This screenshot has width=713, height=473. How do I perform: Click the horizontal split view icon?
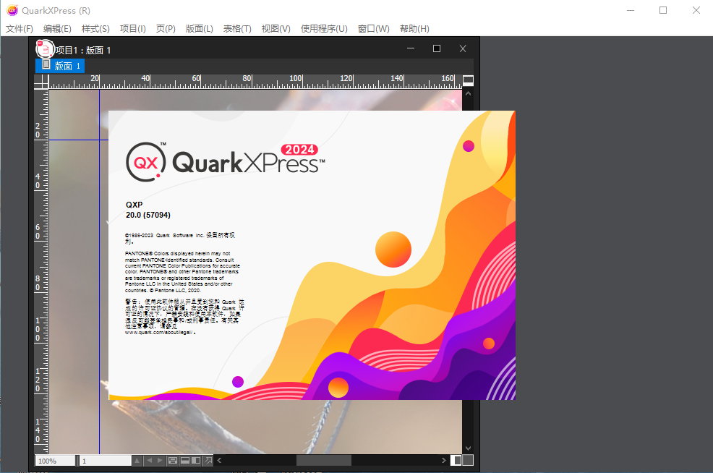point(185,461)
